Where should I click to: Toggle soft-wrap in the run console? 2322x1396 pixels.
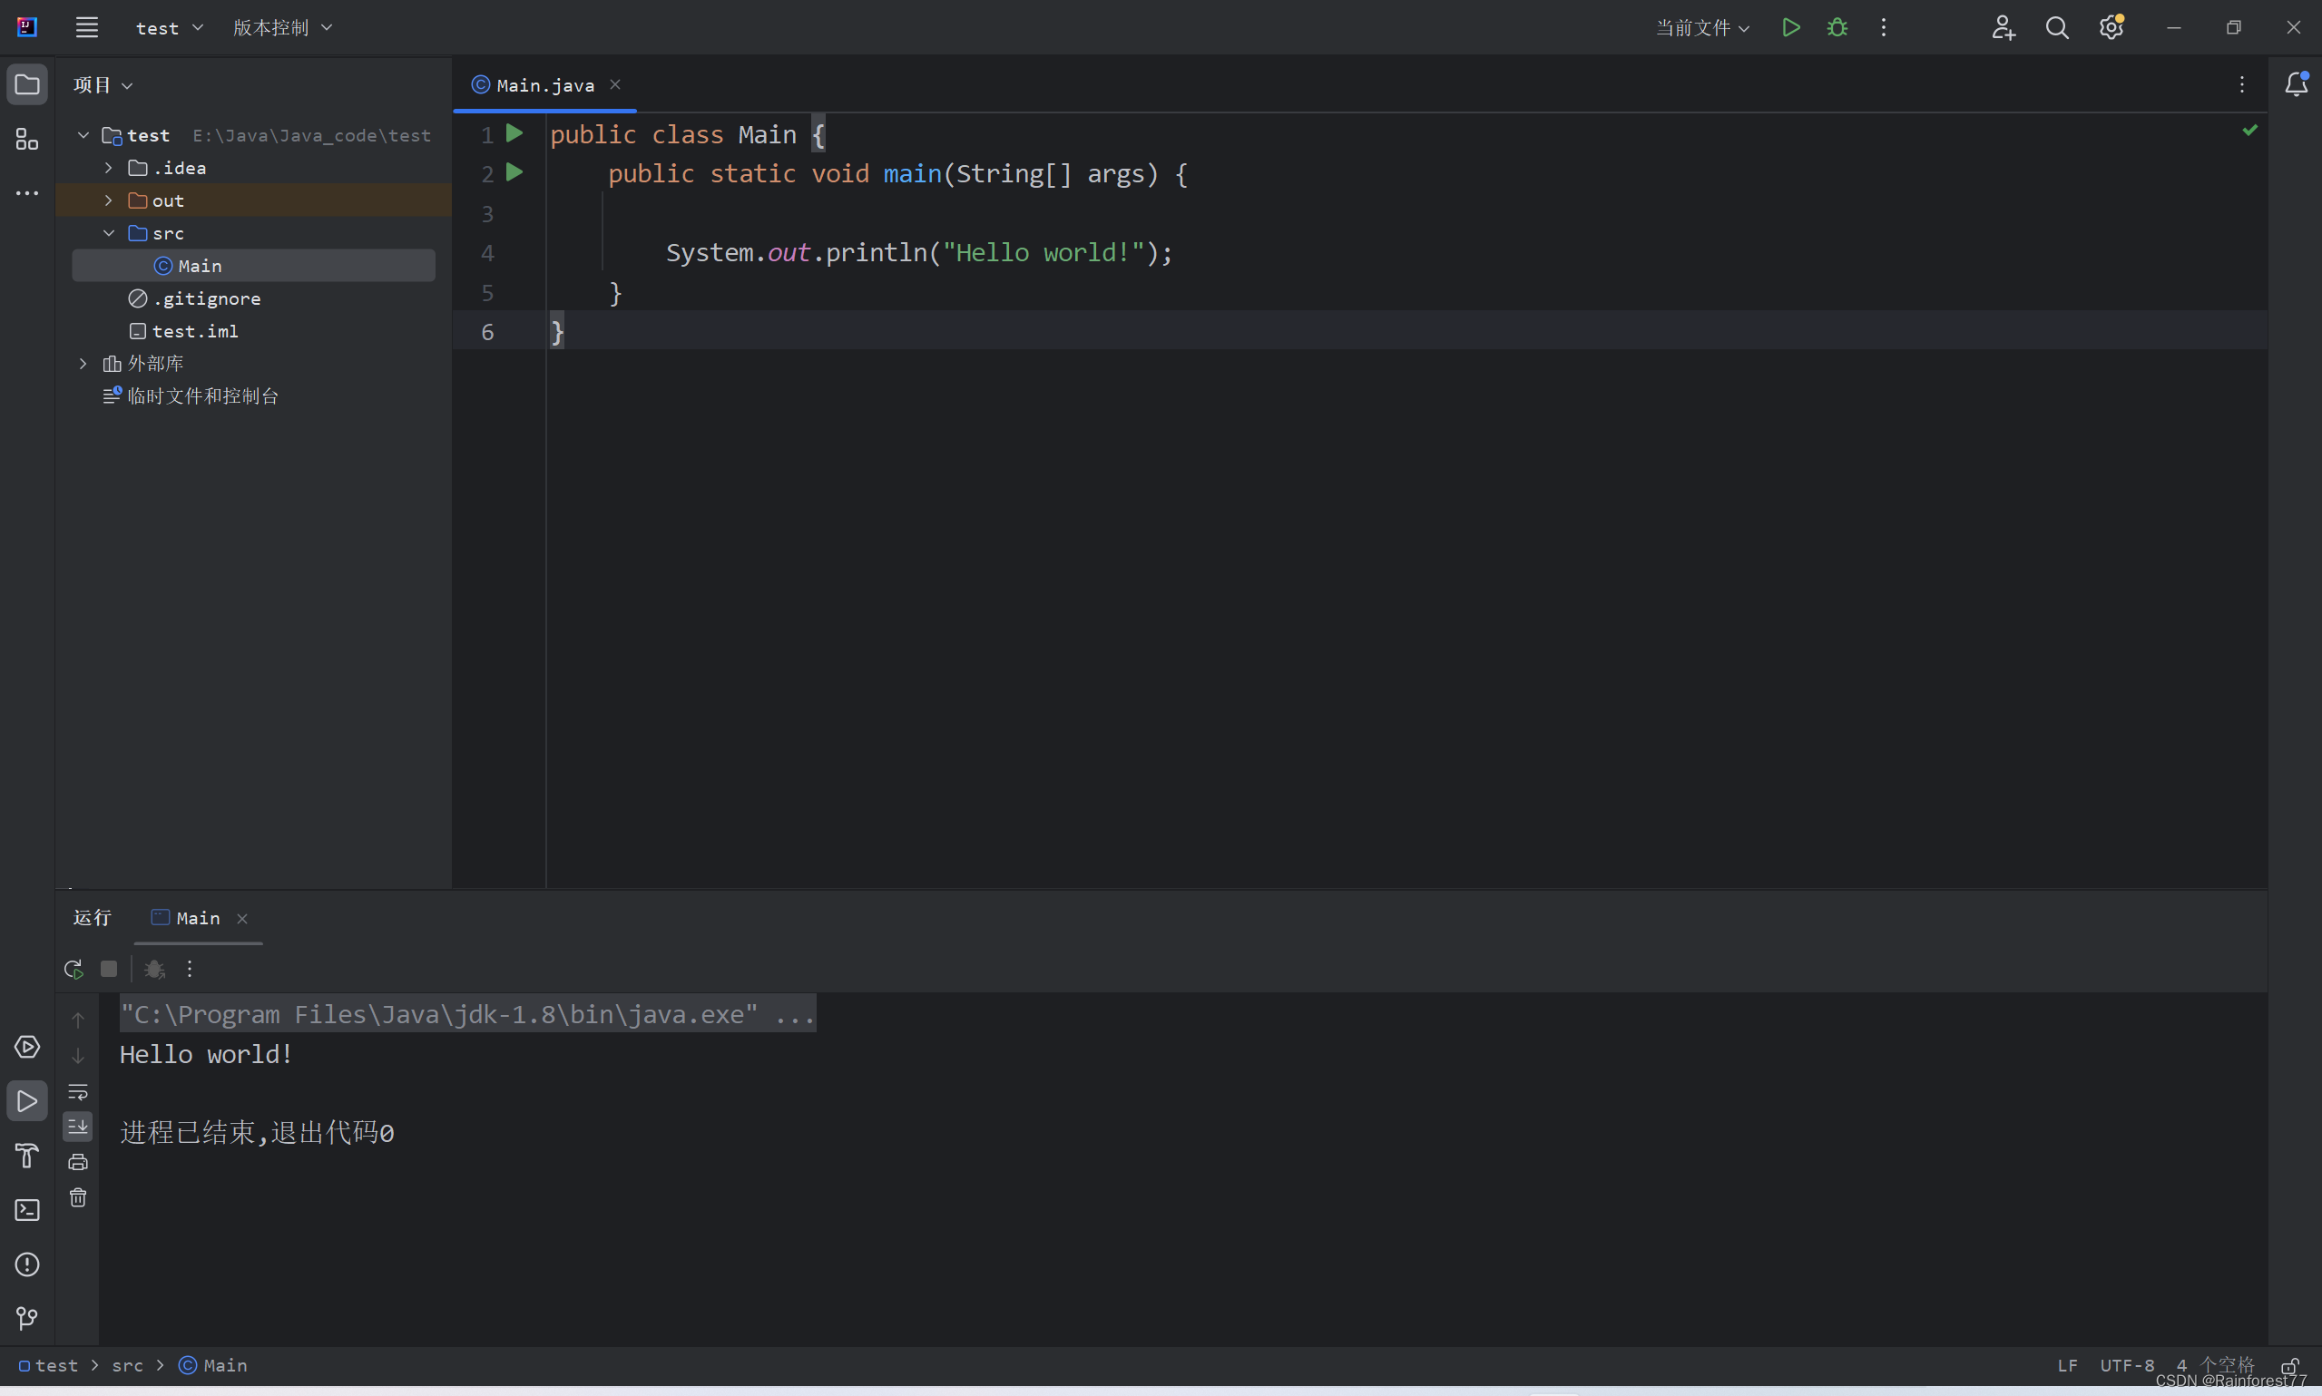[78, 1092]
